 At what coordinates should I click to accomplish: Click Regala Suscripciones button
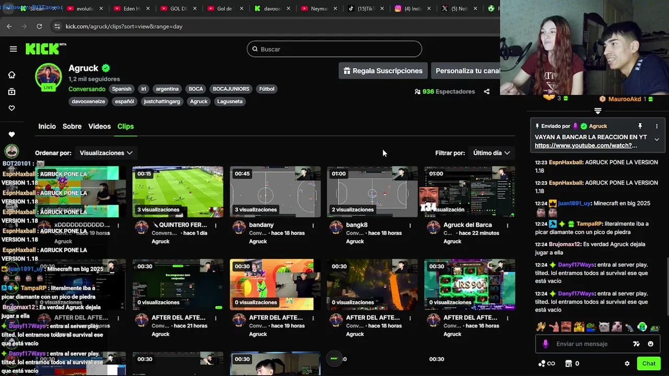pos(383,71)
